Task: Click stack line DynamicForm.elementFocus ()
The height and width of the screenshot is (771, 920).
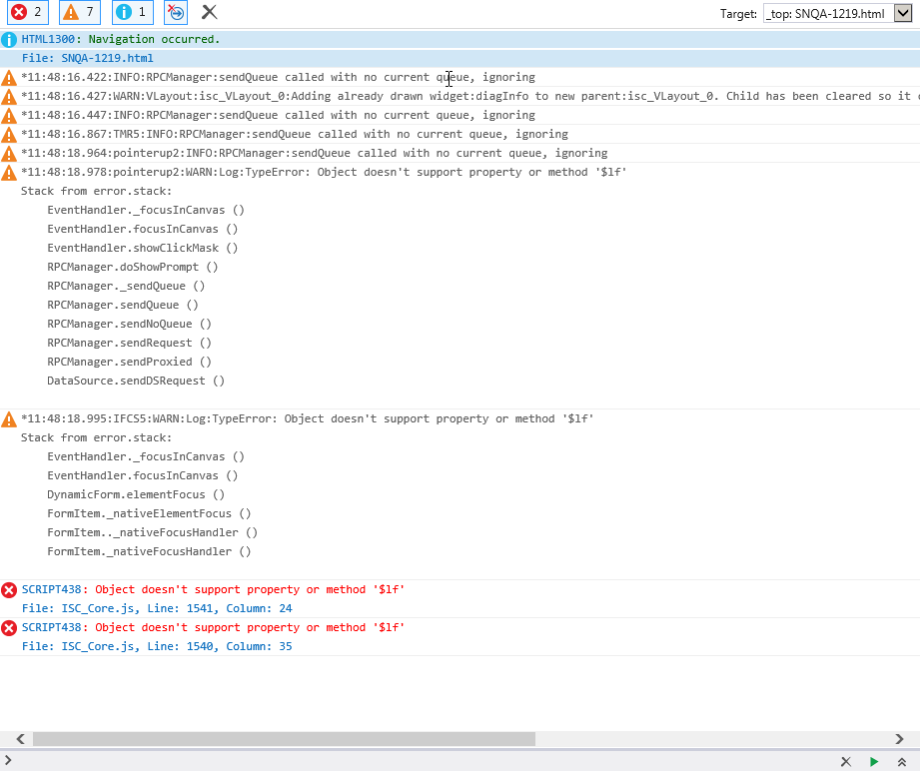Action: point(136,494)
